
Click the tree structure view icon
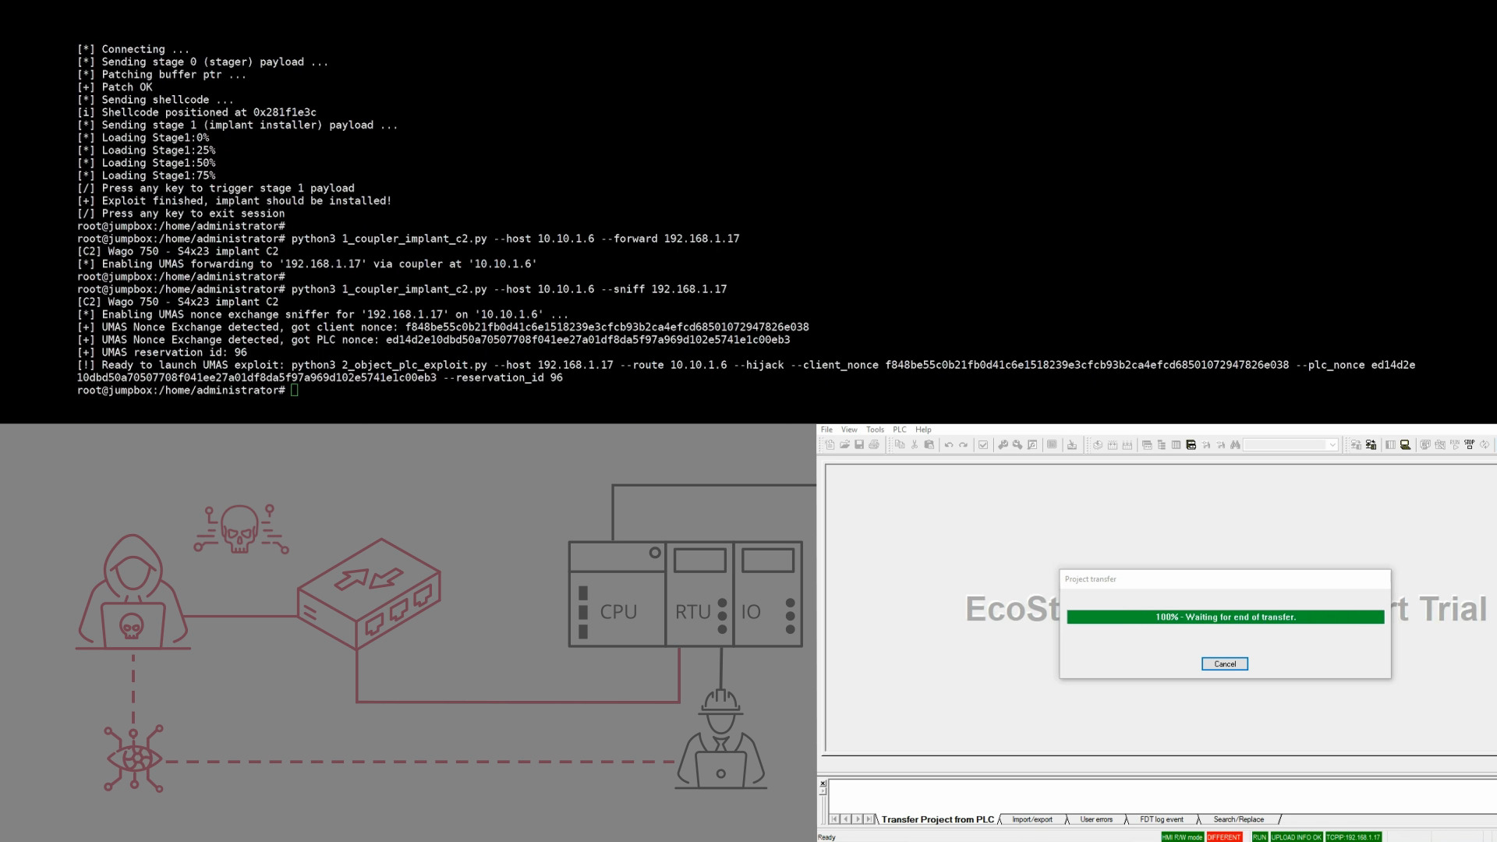[1162, 445]
